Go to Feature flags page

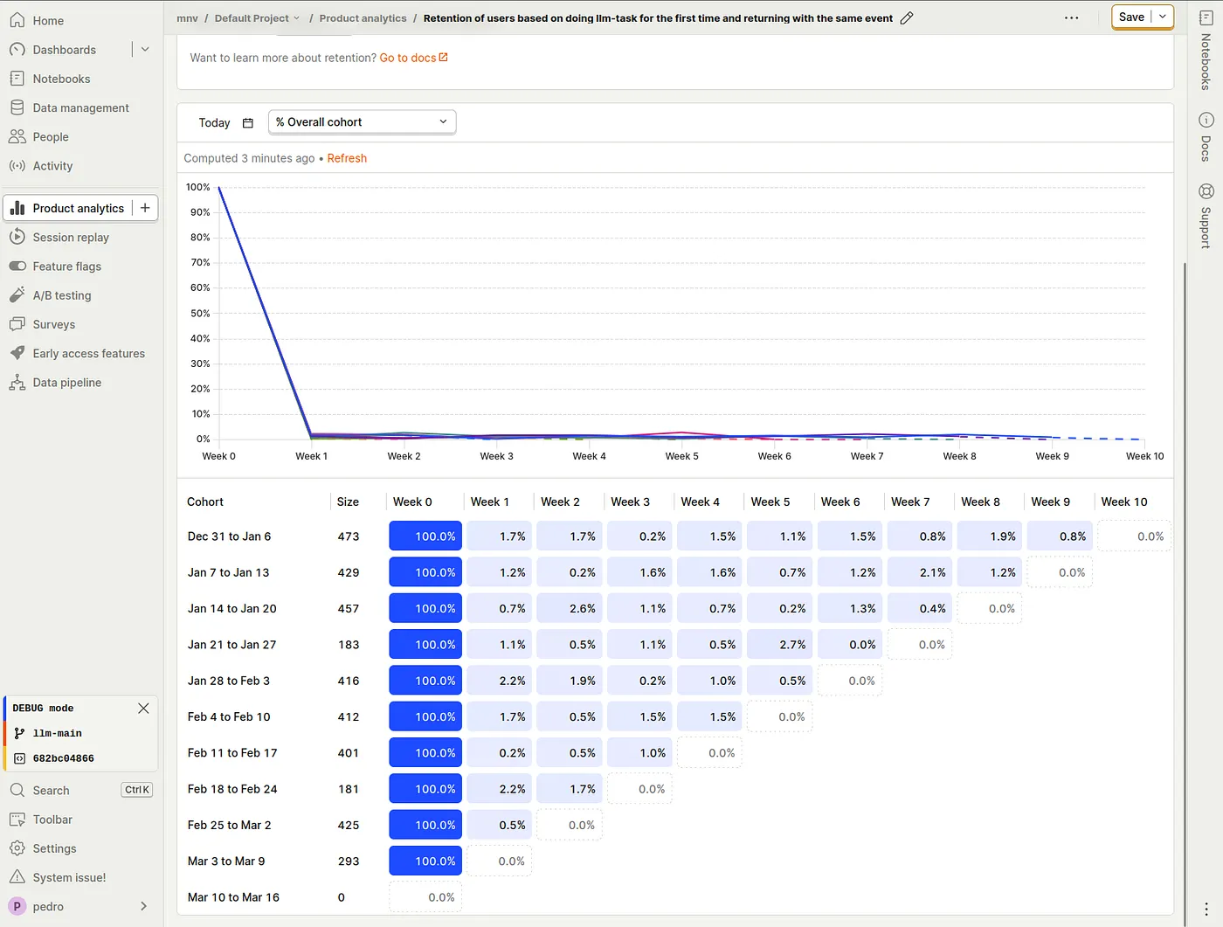tap(66, 266)
